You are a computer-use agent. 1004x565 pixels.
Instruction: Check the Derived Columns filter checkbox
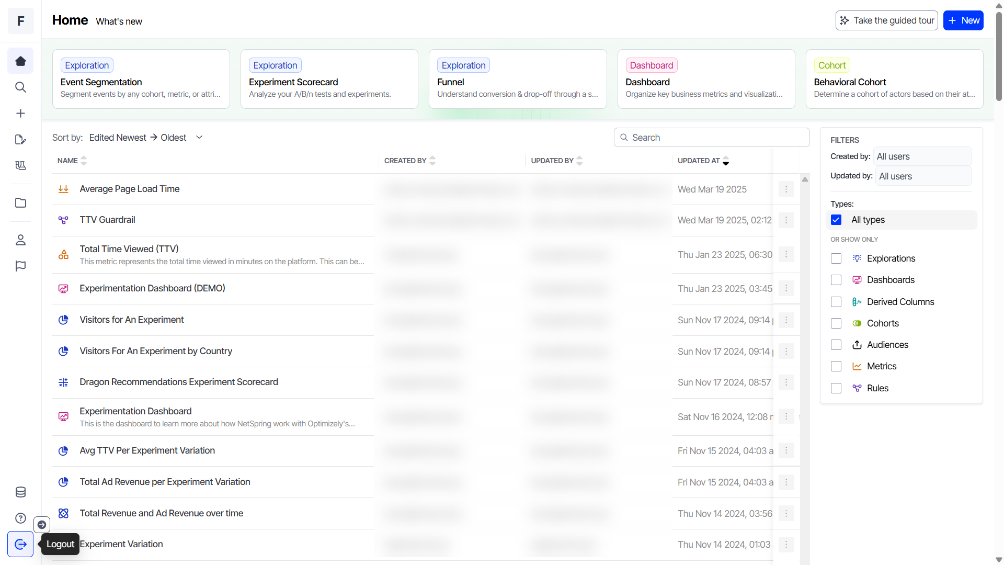coord(836,302)
